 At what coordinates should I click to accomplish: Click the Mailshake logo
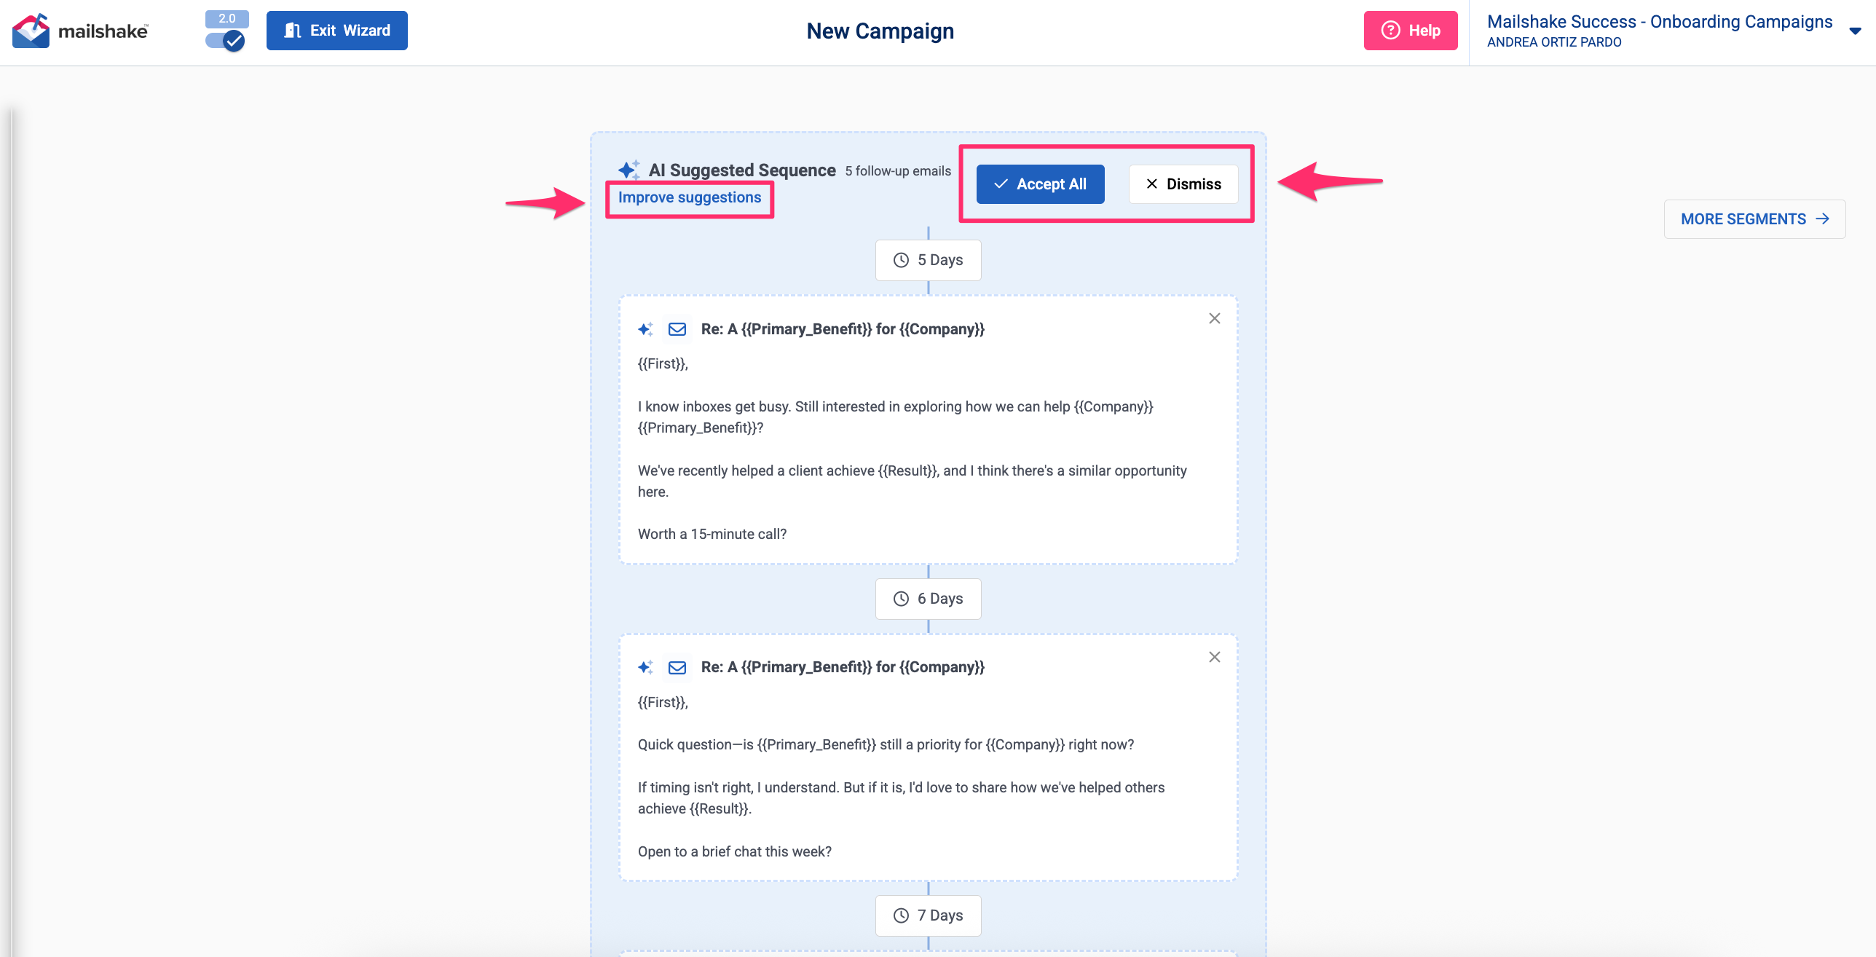(x=80, y=31)
